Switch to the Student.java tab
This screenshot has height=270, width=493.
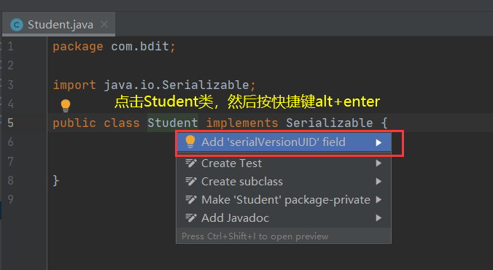59,24
